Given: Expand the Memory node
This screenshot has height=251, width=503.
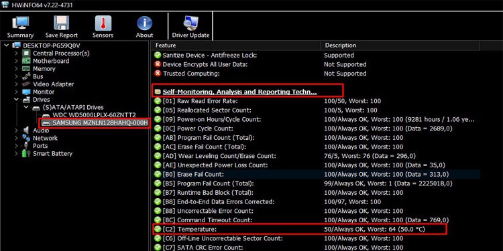Looking at the screenshot, I should tap(16, 68).
